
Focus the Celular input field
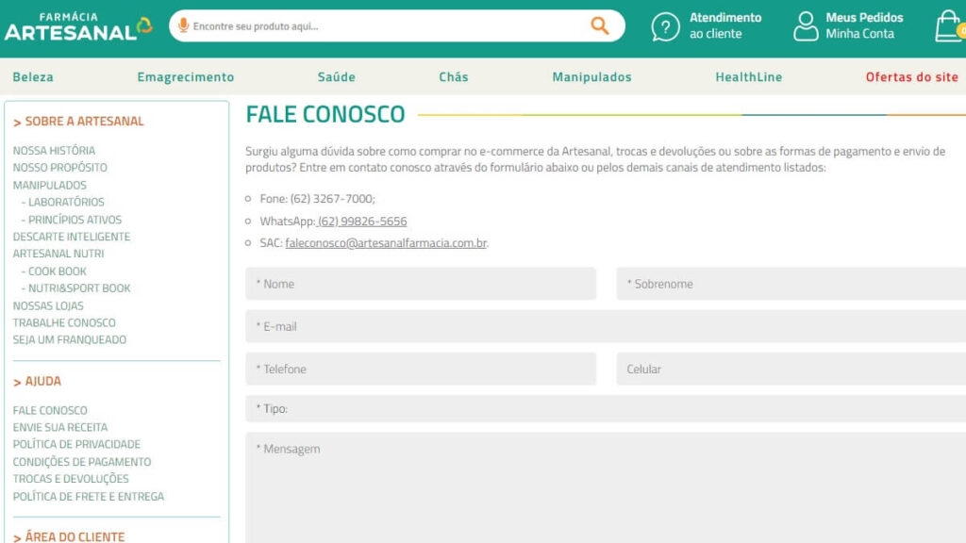point(791,369)
